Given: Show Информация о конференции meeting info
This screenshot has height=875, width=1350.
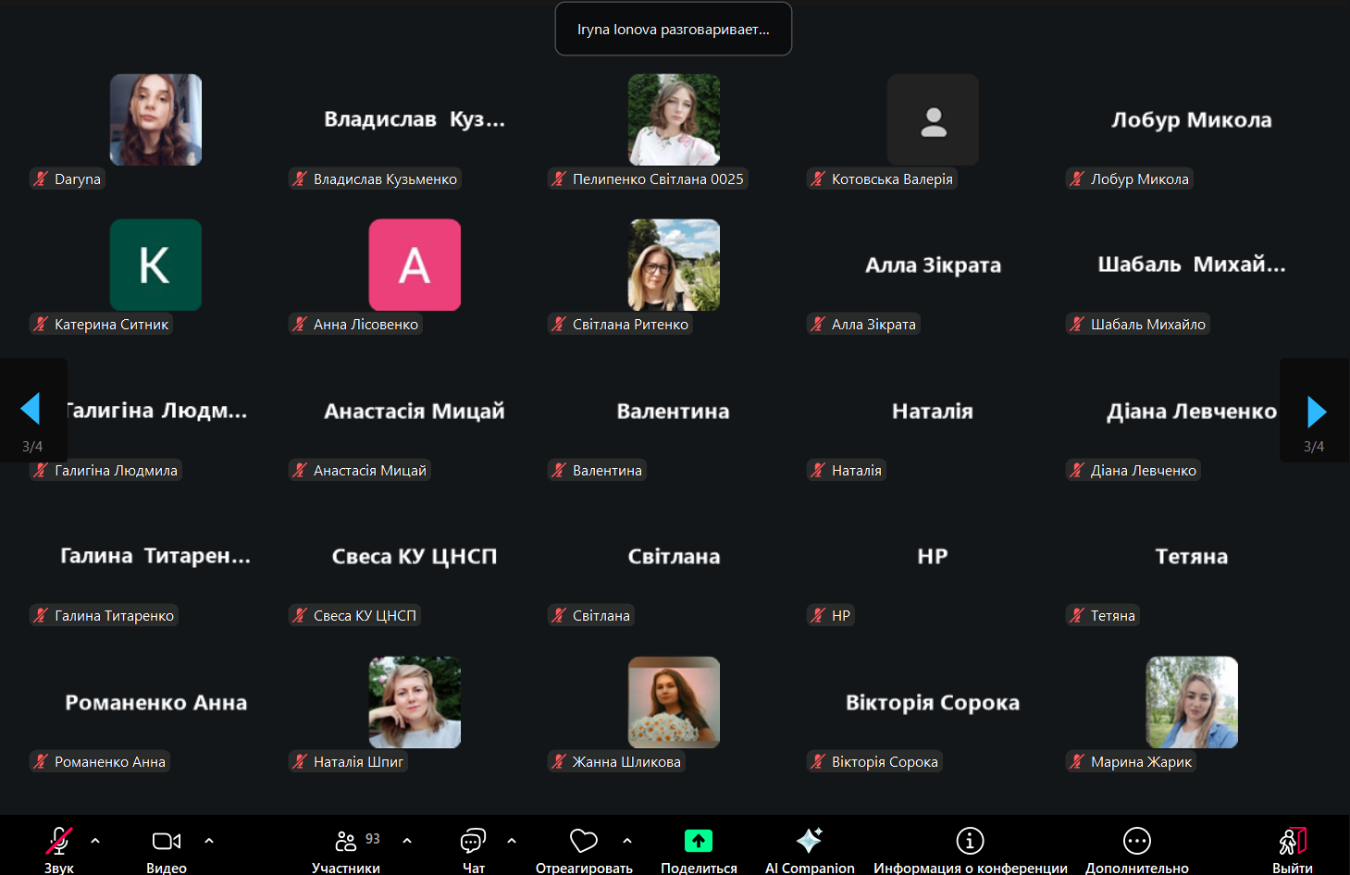Looking at the screenshot, I should click(970, 841).
